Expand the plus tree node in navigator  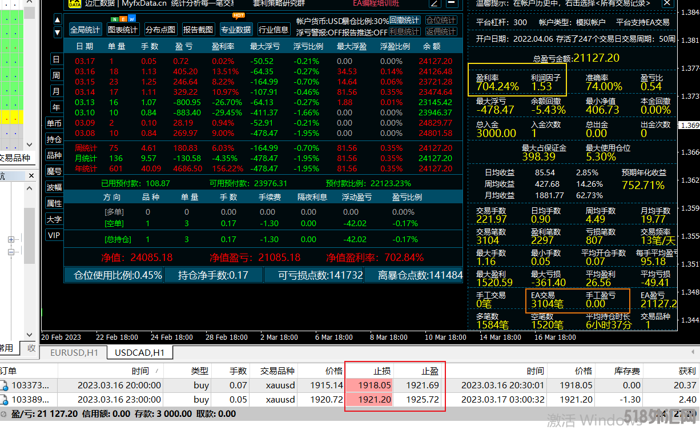[x=11, y=240]
